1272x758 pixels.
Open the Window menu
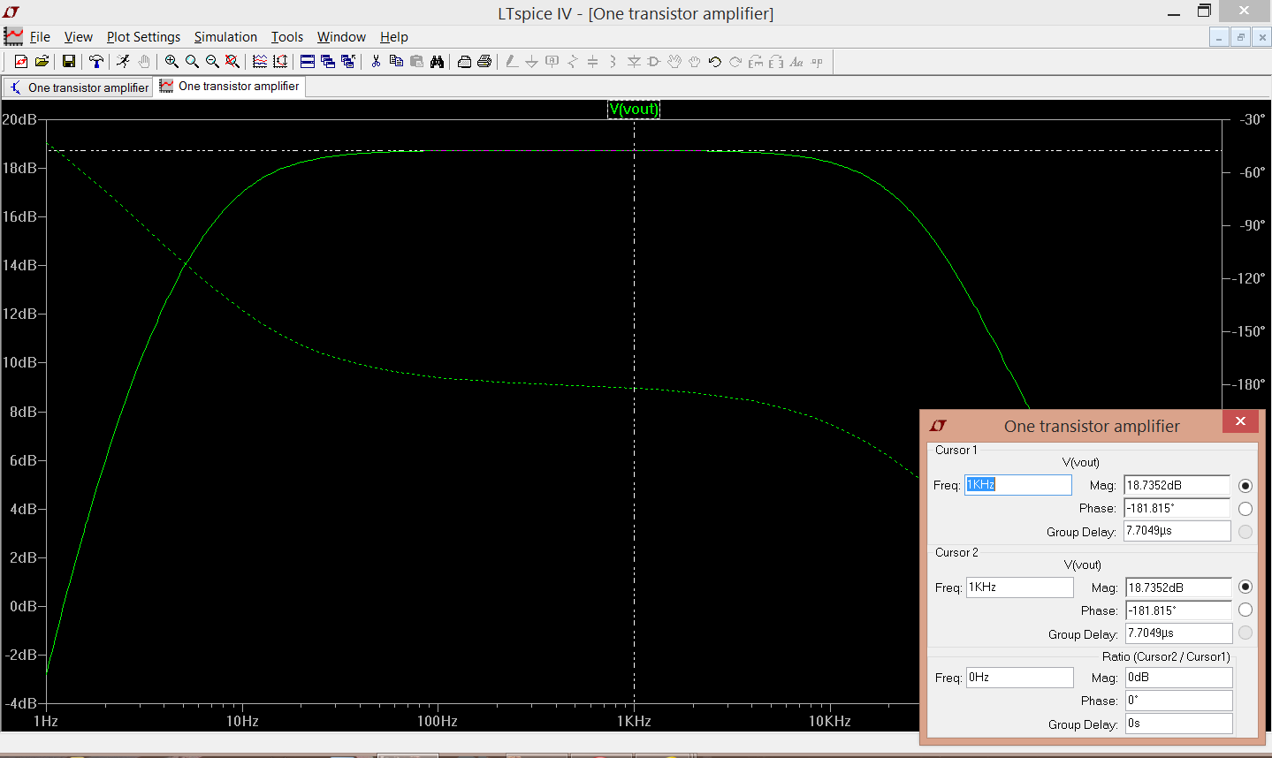click(341, 37)
